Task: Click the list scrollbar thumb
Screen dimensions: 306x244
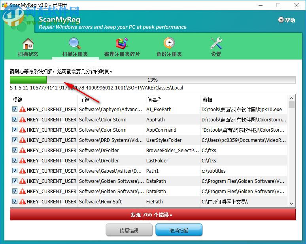Action: [291, 104]
